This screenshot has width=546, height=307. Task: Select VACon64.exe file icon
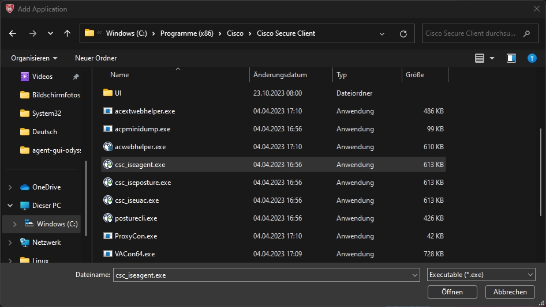click(108, 253)
